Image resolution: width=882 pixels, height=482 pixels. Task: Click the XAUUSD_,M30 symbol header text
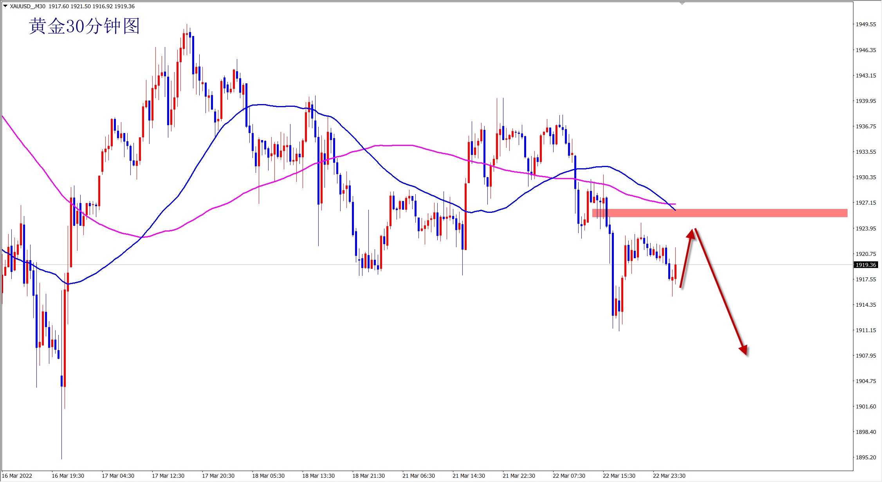(27, 6)
